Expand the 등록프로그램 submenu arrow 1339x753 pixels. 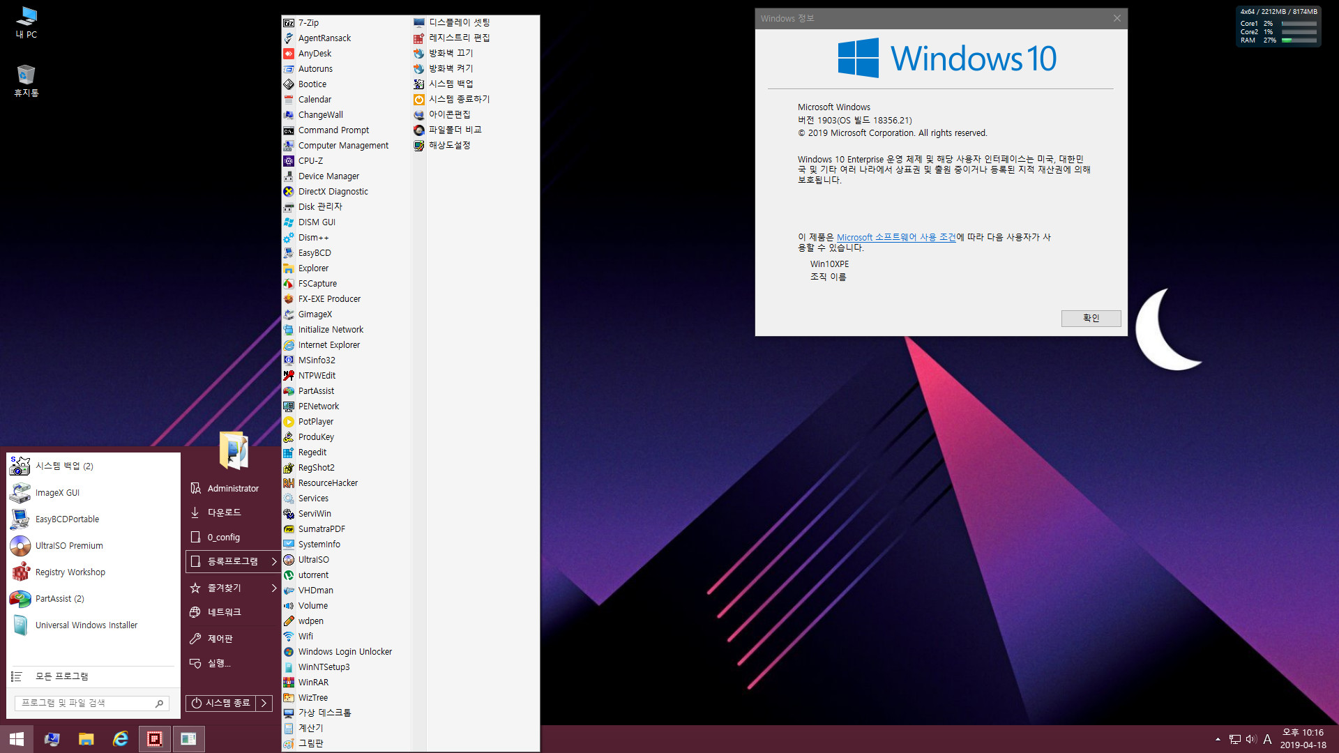click(274, 561)
